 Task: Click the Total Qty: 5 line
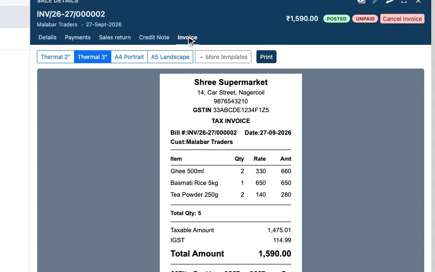coord(186,213)
